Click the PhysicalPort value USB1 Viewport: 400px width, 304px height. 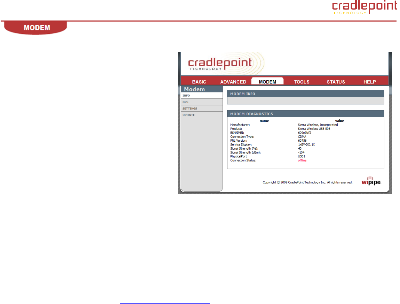[301, 156]
